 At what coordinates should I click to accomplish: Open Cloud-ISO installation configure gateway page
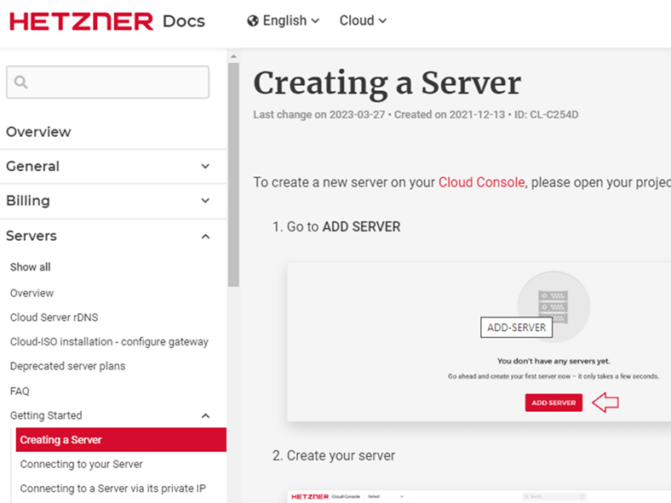tap(109, 342)
